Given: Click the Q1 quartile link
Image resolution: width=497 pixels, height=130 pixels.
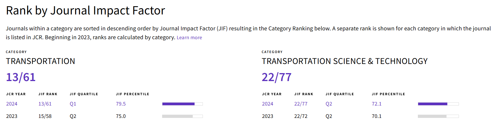Looking at the screenshot, I should point(73,104).
